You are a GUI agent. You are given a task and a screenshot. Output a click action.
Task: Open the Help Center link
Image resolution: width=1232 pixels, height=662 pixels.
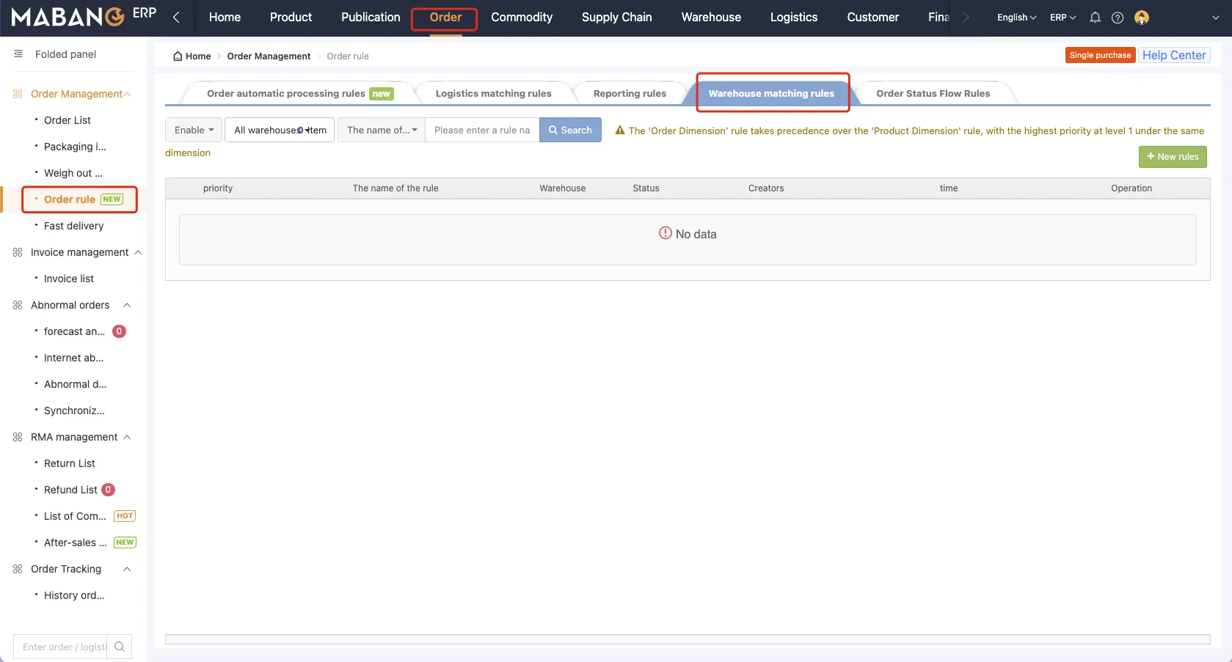click(1173, 56)
